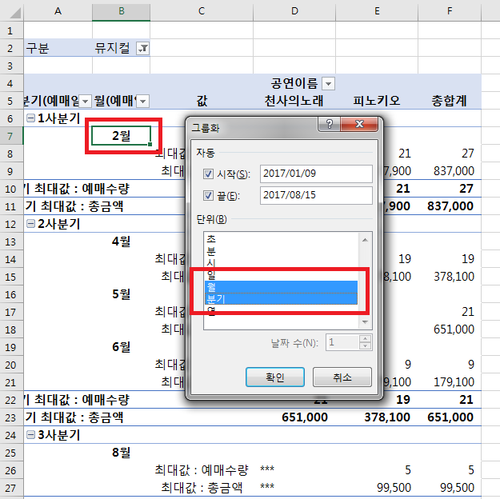500x499 pixels.
Task: Toggle the 끝 auto checkbox
Action: (x=208, y=196)
